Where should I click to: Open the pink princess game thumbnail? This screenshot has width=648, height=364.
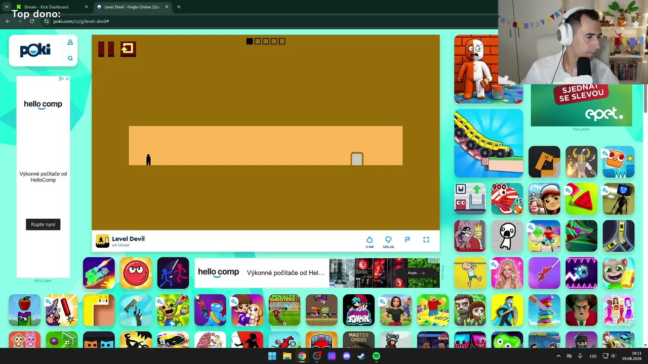coord(507,273)
